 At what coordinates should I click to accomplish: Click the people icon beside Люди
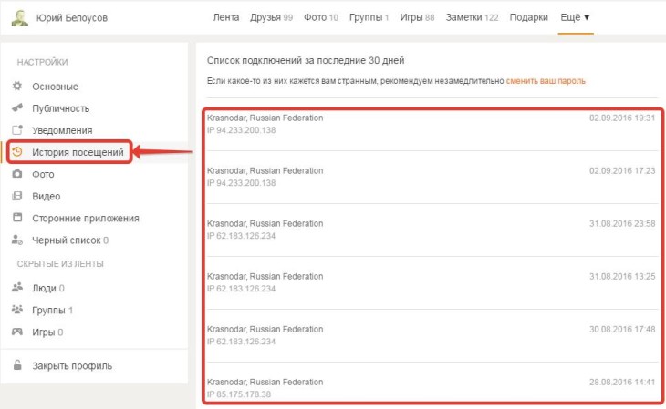click(x=17, y=288)
